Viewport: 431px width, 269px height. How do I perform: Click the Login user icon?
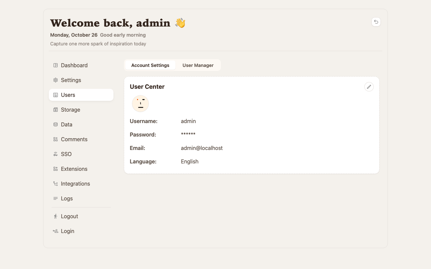[56, 231]
